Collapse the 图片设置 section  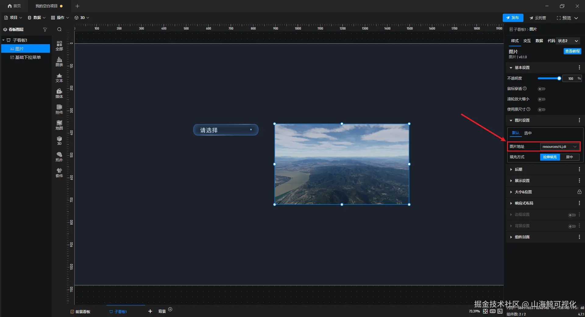point(511,120)
